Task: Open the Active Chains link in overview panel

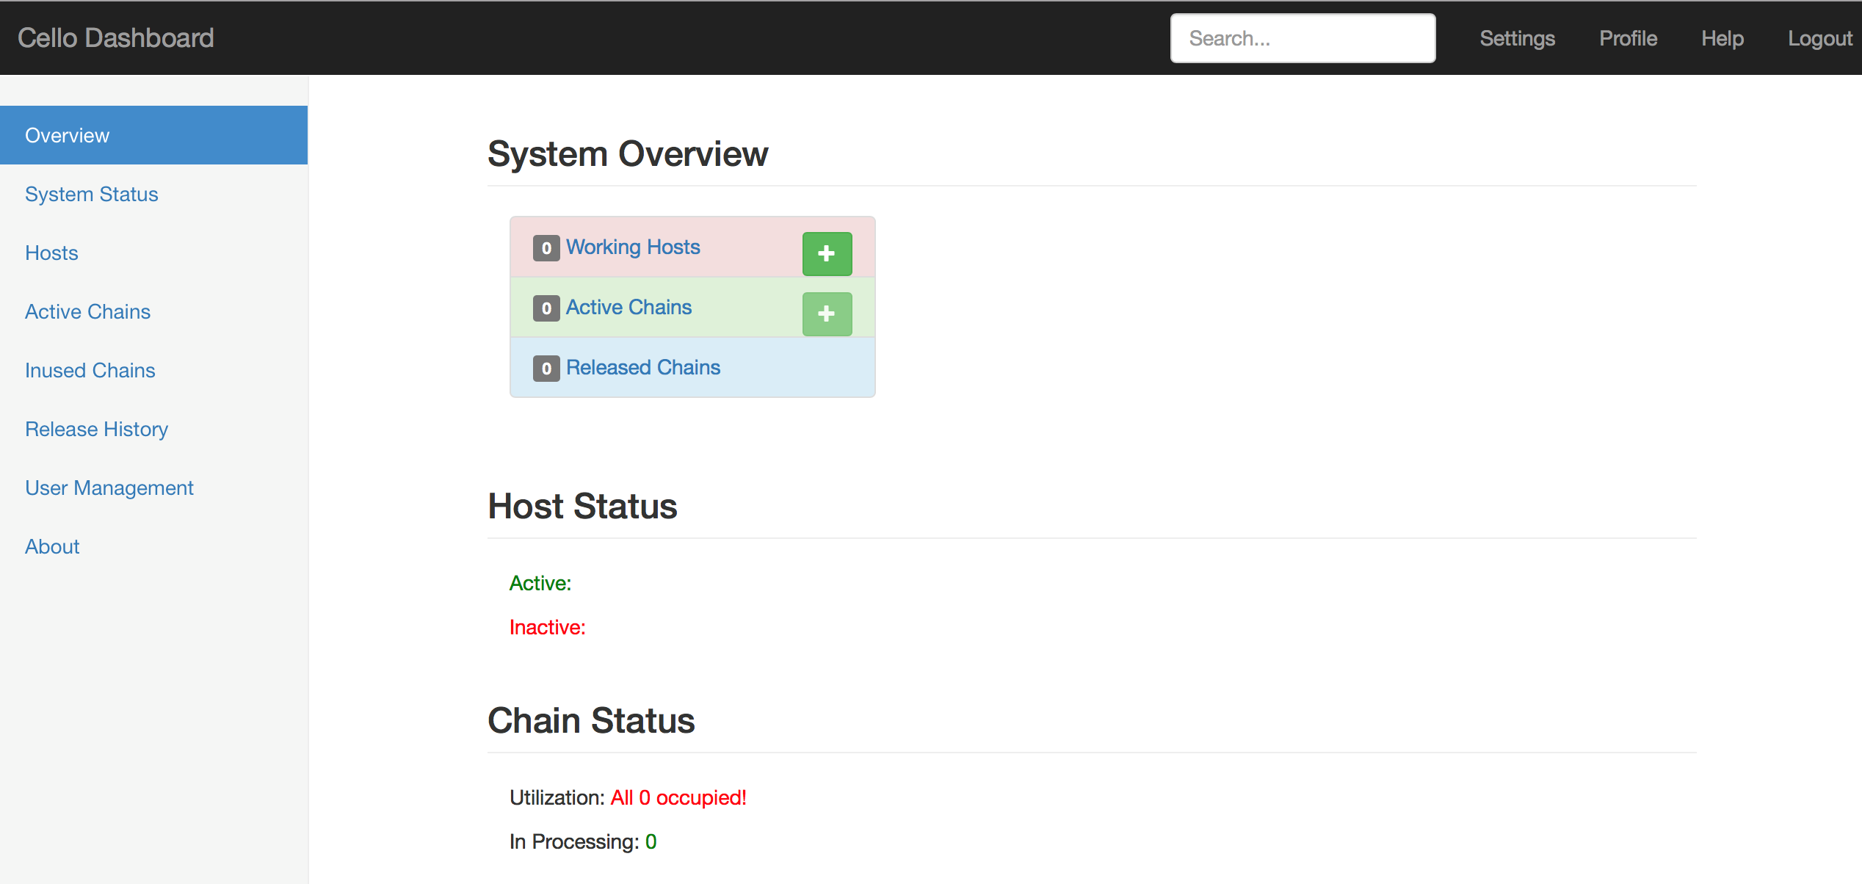Action: tap(628, 308)
